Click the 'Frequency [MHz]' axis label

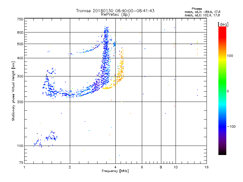[x=115, y=171]
